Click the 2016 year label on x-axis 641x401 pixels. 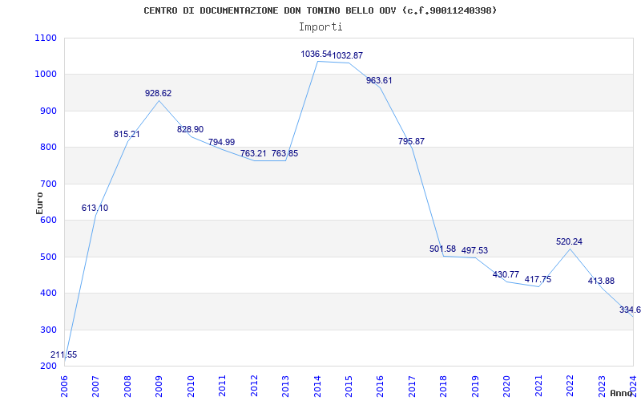tap(381, 386)
